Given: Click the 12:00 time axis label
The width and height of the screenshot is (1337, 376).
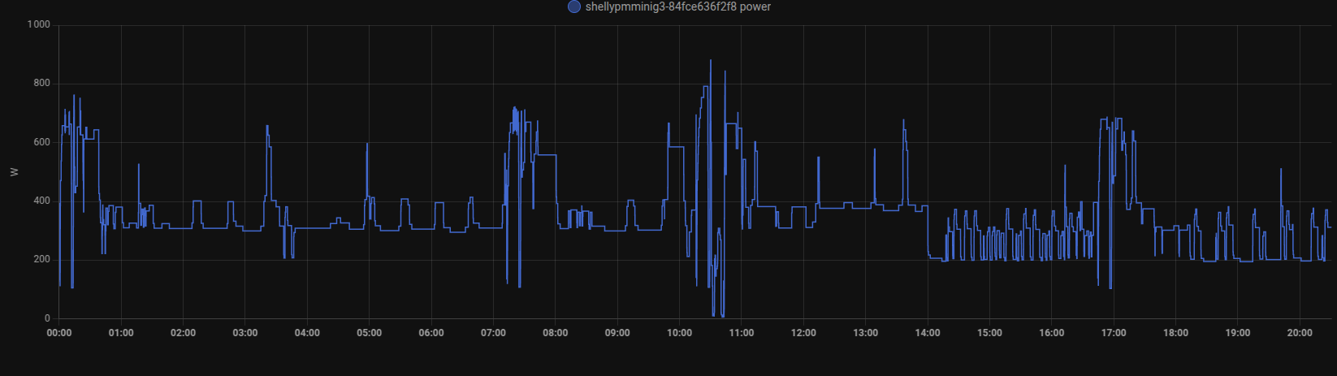Looking at the screenshot, I should tap(803, 333).
